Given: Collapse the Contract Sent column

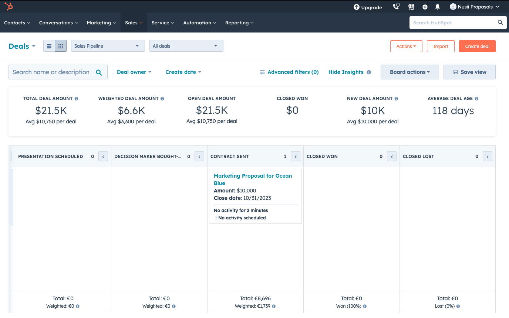Looking at the screenshot, I should click(x=295, y=156).
